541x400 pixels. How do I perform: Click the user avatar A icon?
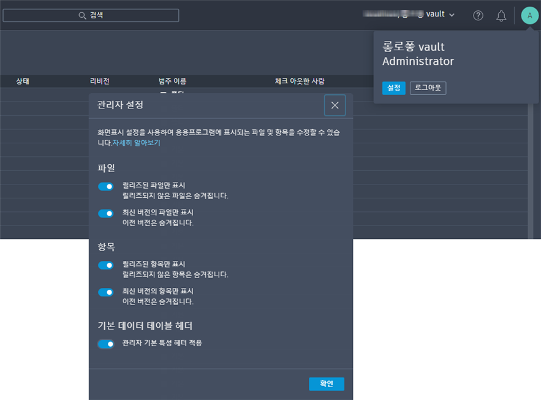pyautogui.click(x=529, y=15)
